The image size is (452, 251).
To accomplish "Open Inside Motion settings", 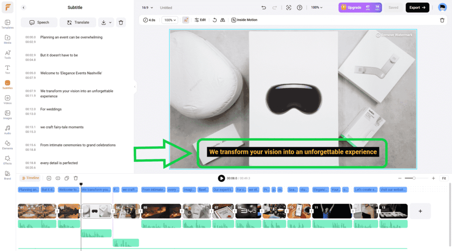I will tap(244, 20).
